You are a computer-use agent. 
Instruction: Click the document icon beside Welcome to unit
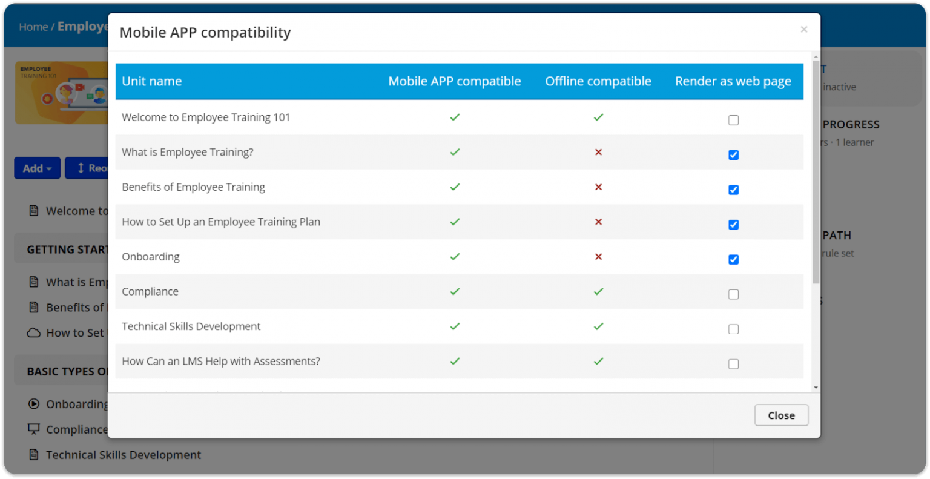click(33, 211)
